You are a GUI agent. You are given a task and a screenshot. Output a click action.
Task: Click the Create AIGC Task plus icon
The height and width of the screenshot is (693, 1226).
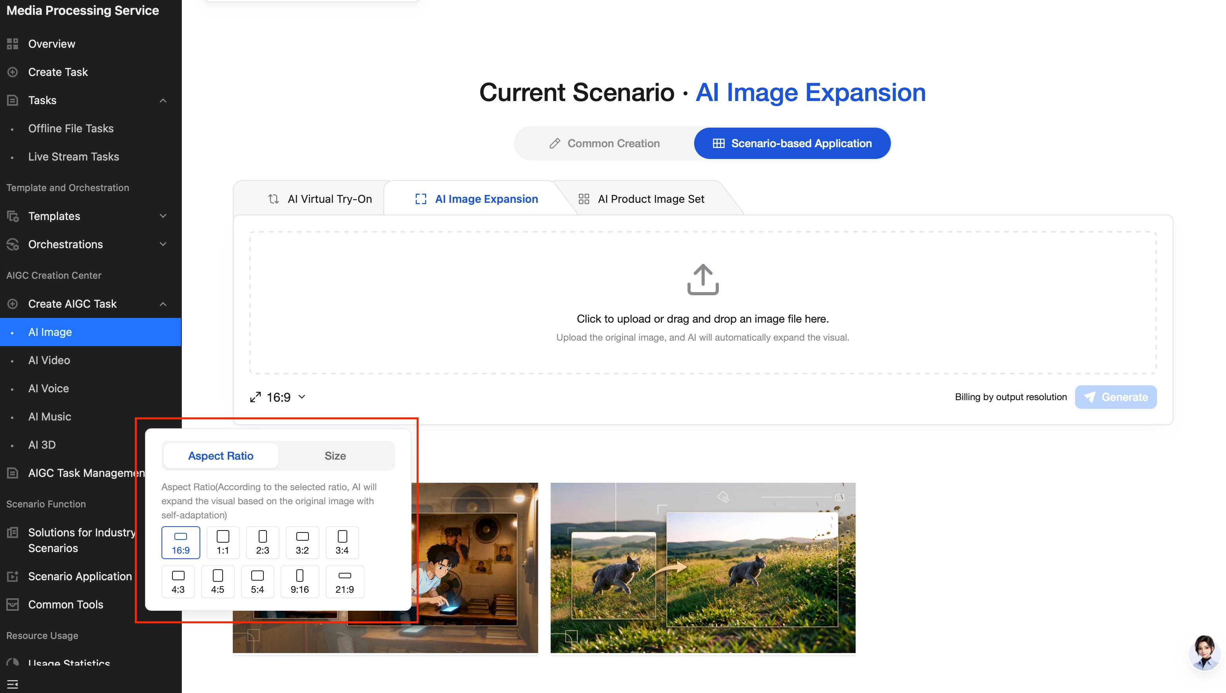pyautogui.click(x=13, y=304)
